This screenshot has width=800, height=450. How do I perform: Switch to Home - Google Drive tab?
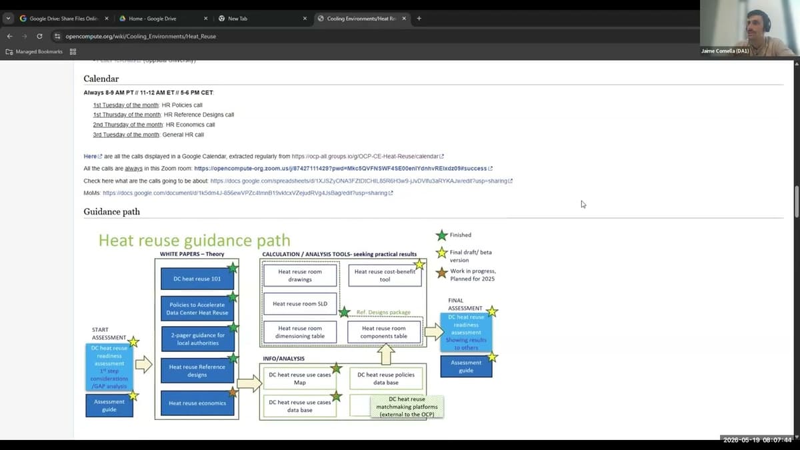pos(163,19)
